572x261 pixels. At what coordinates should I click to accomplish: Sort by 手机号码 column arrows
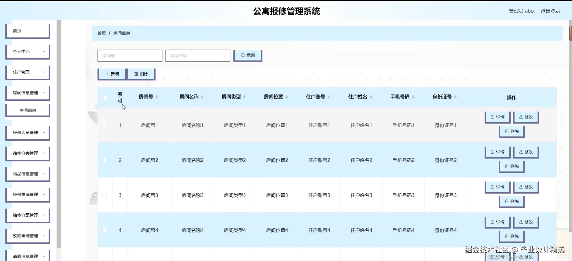[413, 97]
